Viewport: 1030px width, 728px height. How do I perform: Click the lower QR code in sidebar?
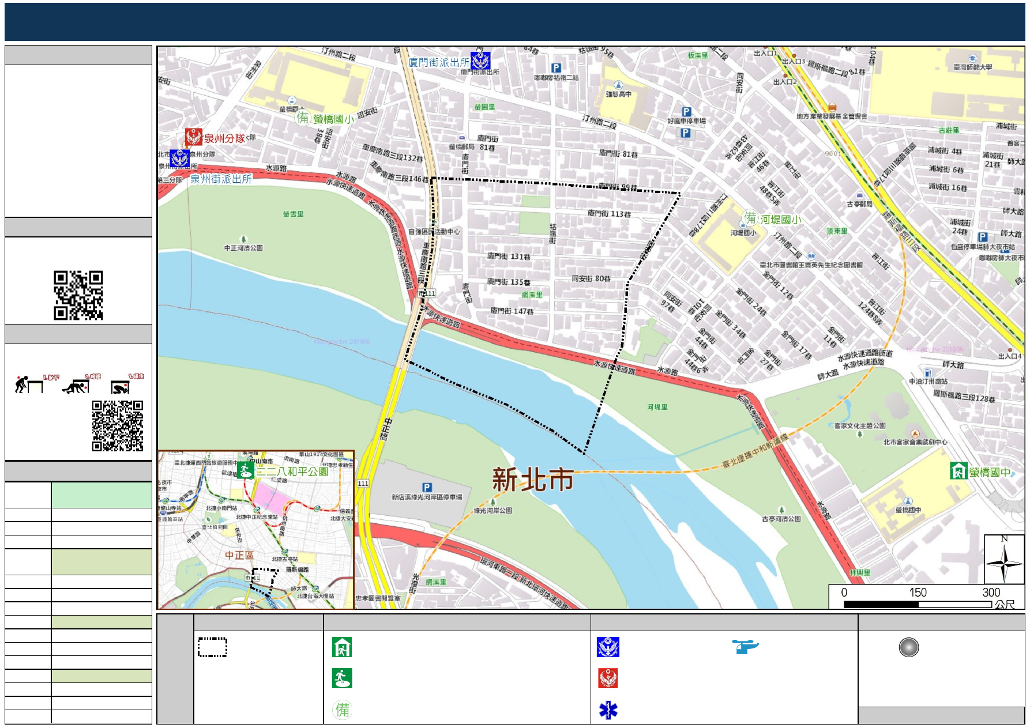point(118,425)
